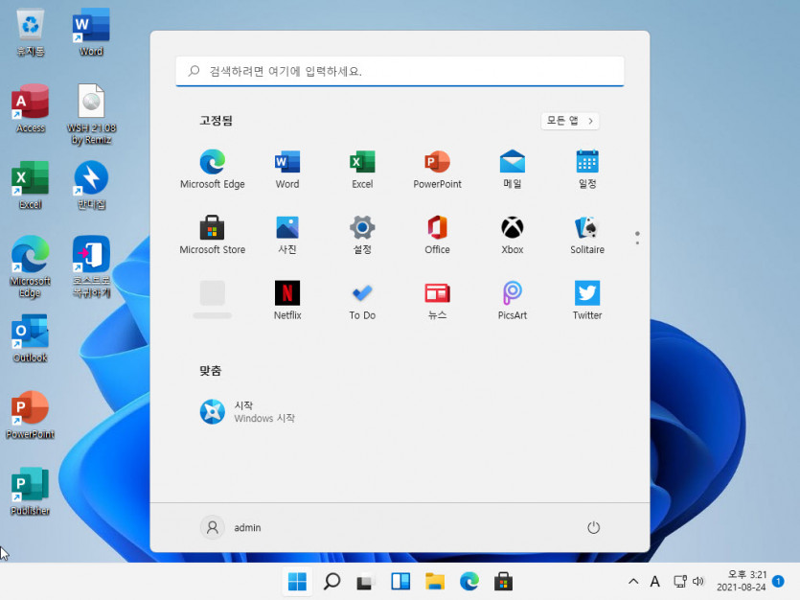
Task: Open the Photos (사진) app
Action: pyautogui.click(x=287, y=235)
